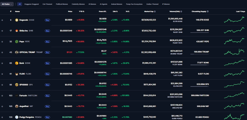This screenshot has height=120, width=247.
Task: Click Buy button for Shiba Inu
Action: point(48,31)
